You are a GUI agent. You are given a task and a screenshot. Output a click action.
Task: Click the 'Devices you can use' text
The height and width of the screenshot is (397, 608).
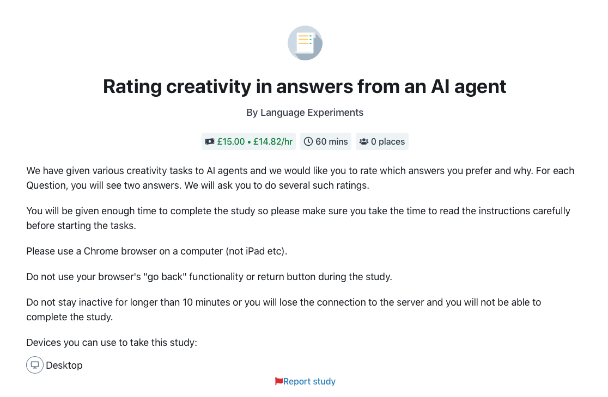tap(112, 343)
